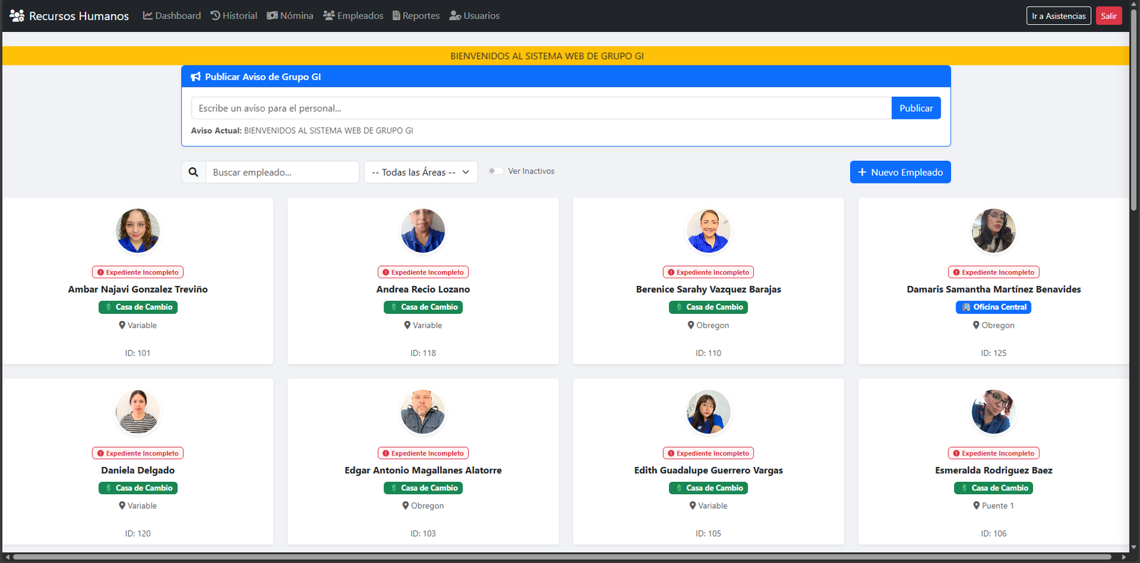
Task: Click the scroll-right arrow of the horizontal scrollbar
Action: [x=1124, y=557]
